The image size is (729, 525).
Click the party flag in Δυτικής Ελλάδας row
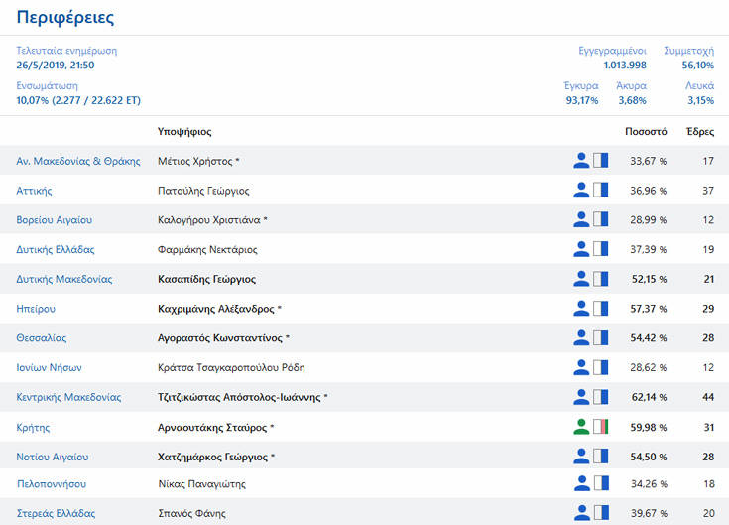(x=600, y=249)
